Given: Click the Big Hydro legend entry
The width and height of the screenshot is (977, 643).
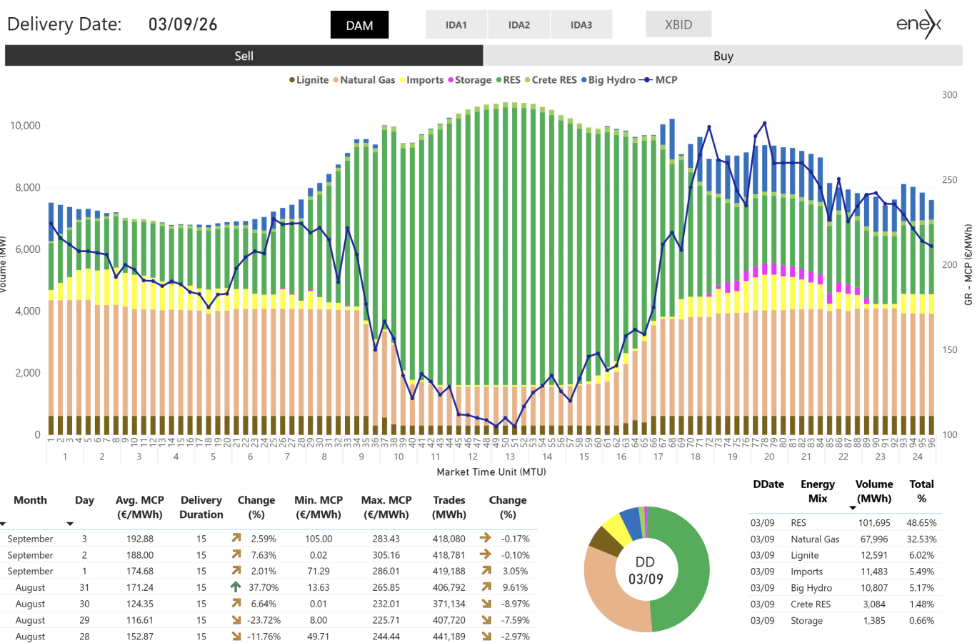Looking at the screenshot, I should 608,80.
